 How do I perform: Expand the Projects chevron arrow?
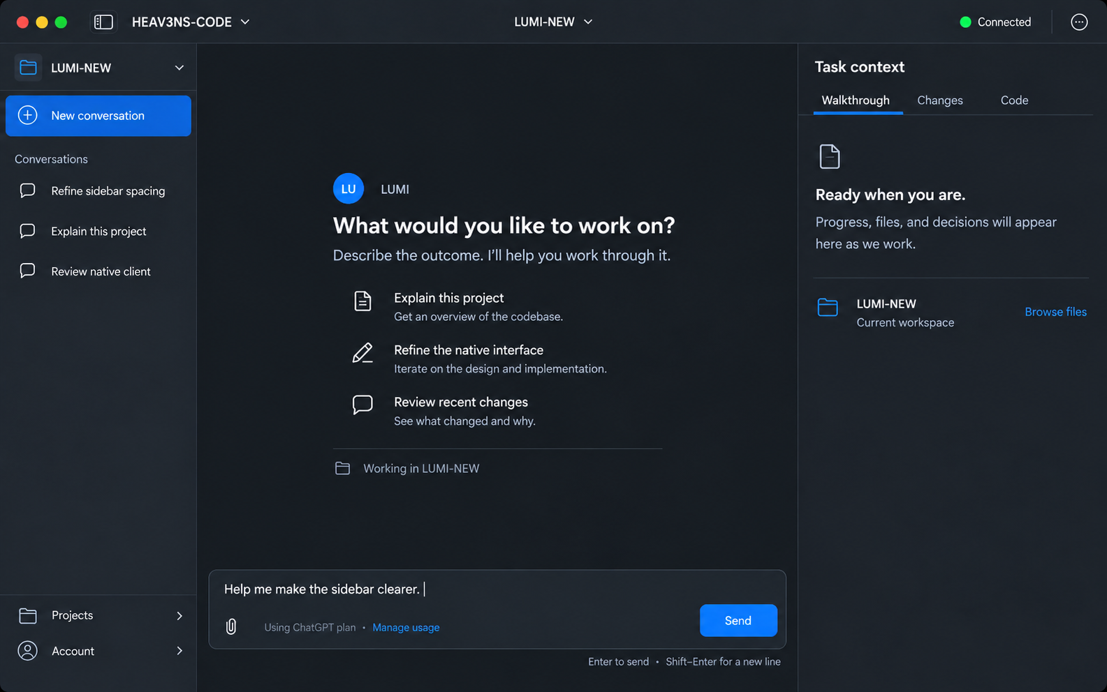[179, 615]
